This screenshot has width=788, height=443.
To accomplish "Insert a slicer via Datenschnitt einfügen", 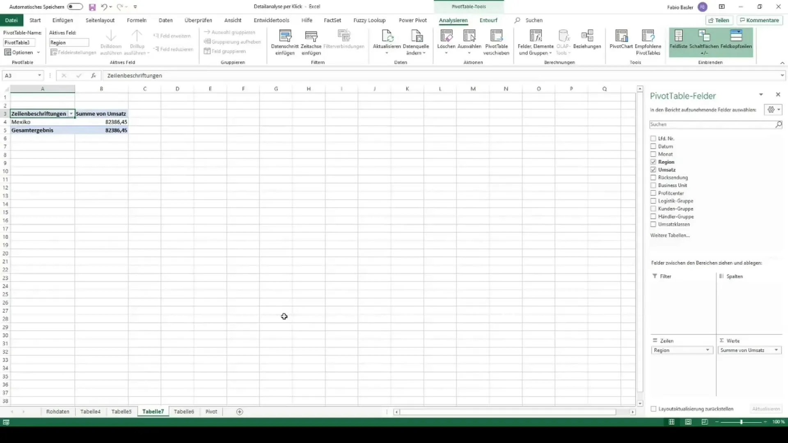I will [x=285, y=42].
